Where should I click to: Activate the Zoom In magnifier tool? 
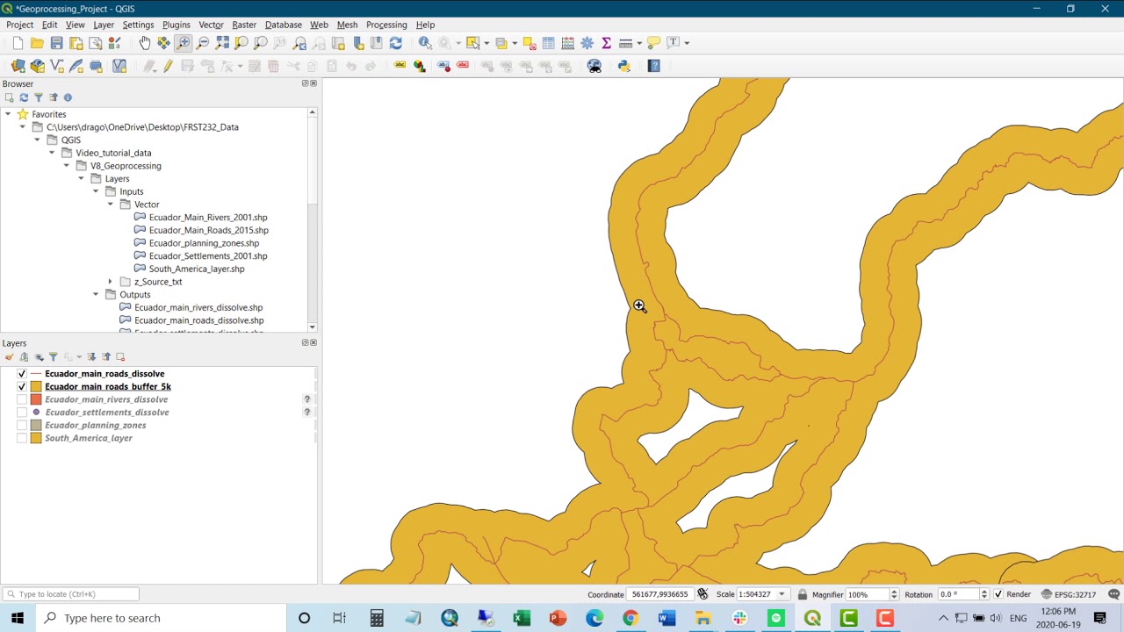pos(184,42)
